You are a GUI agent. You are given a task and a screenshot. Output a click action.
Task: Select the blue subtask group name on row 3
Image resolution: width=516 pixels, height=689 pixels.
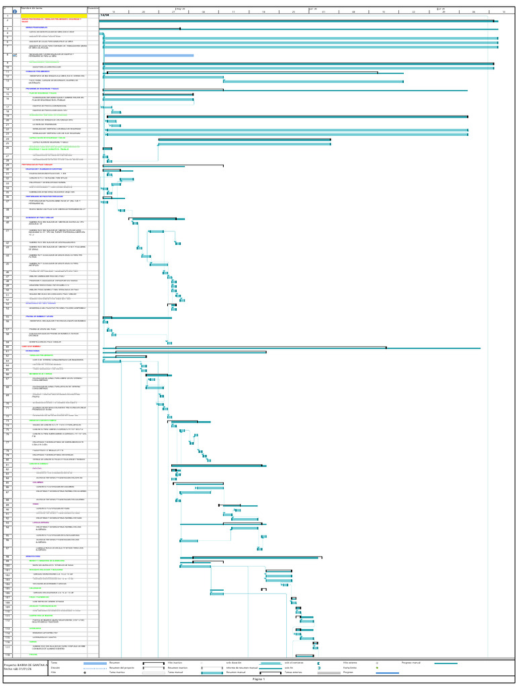coord(36,28)
